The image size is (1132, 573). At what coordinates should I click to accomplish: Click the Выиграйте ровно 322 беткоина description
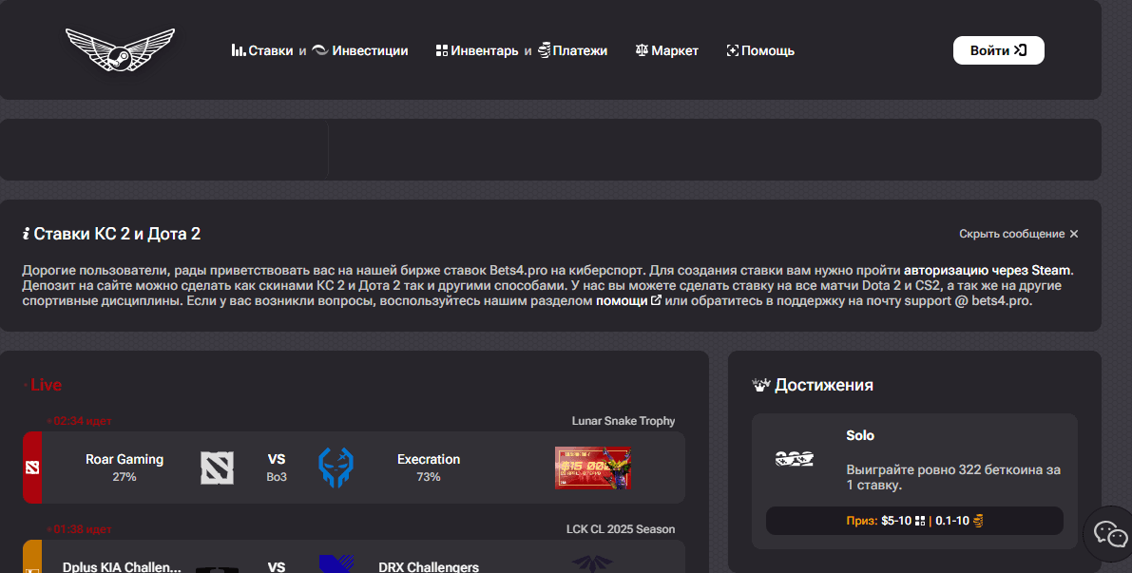click(x=953, y=477)
